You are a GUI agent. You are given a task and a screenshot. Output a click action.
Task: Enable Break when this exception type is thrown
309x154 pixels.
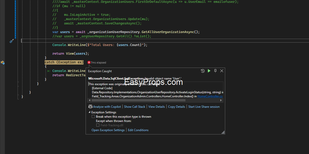93,117
